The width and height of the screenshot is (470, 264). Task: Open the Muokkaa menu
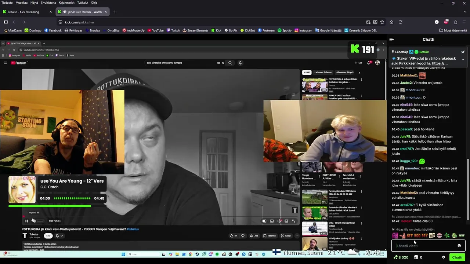coord(22,3)
